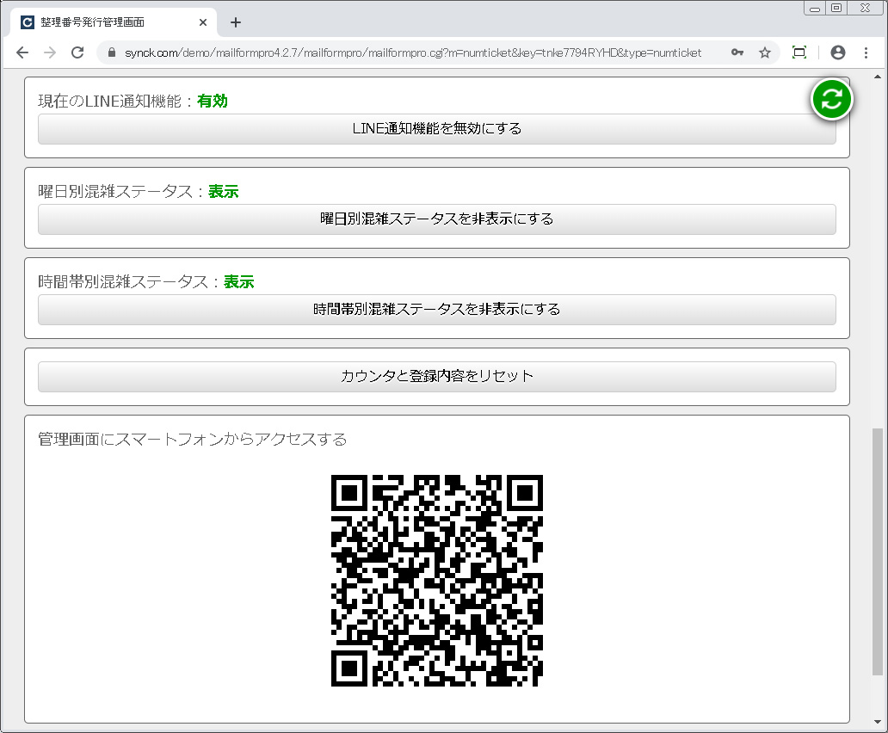Reload the page with browser reload icon
This screenshot has height=733, width=888.
[77, 52]
